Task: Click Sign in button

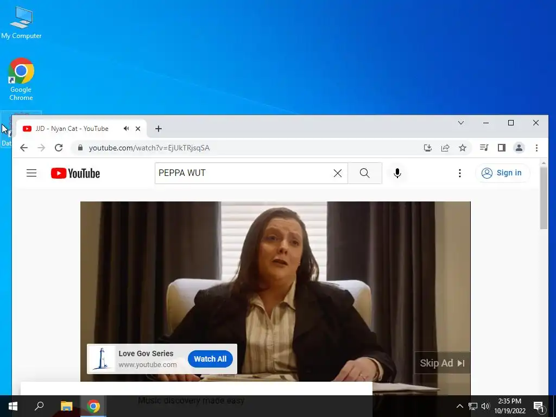Action: tap(502, 173)
